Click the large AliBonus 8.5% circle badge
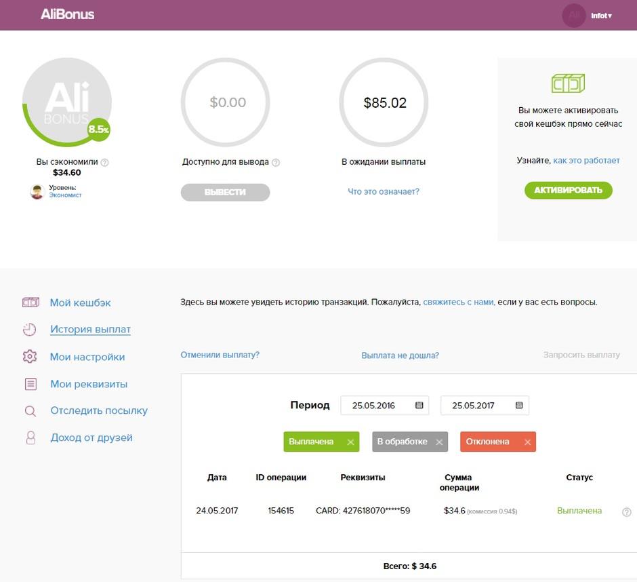This screenshot has height=582, width=637. 67,102
